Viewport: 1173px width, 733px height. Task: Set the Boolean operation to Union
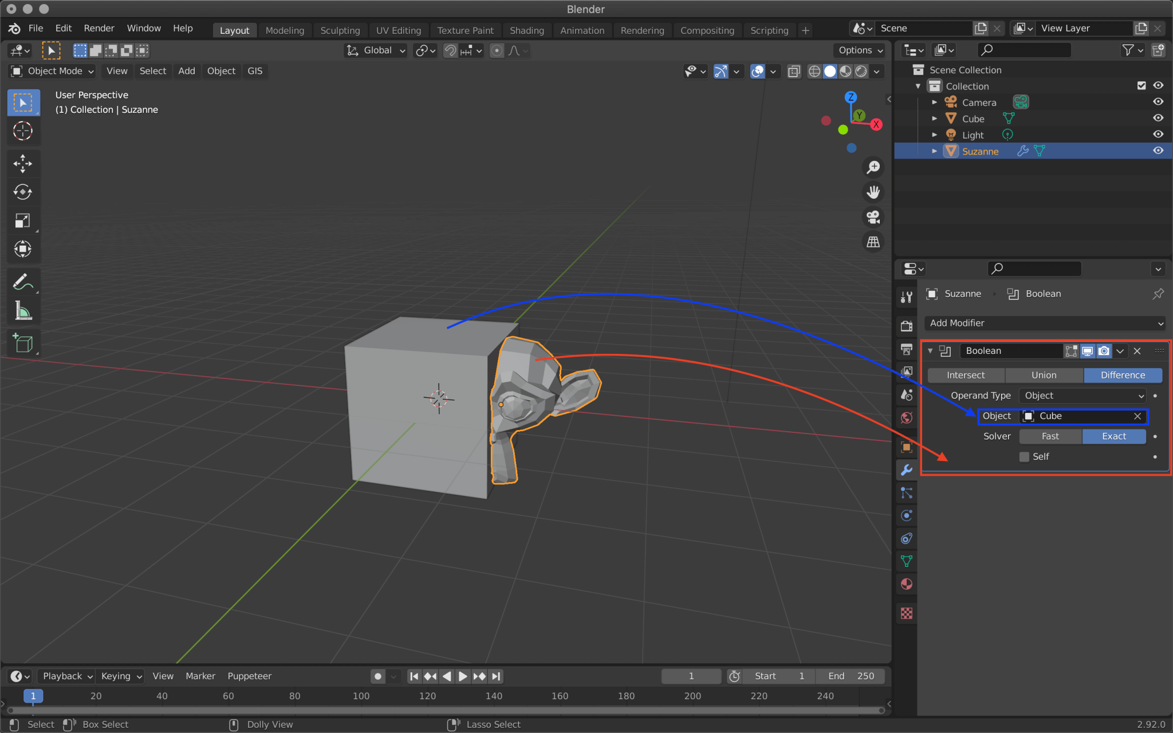tap(1044, 375)
